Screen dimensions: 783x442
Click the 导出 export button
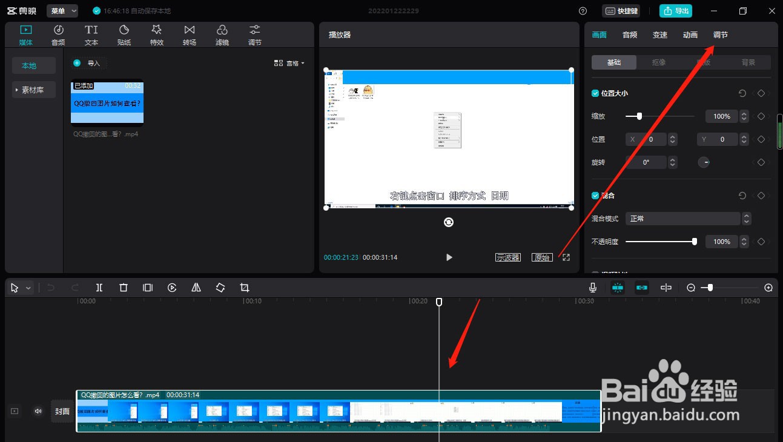(x=676, y=11)
